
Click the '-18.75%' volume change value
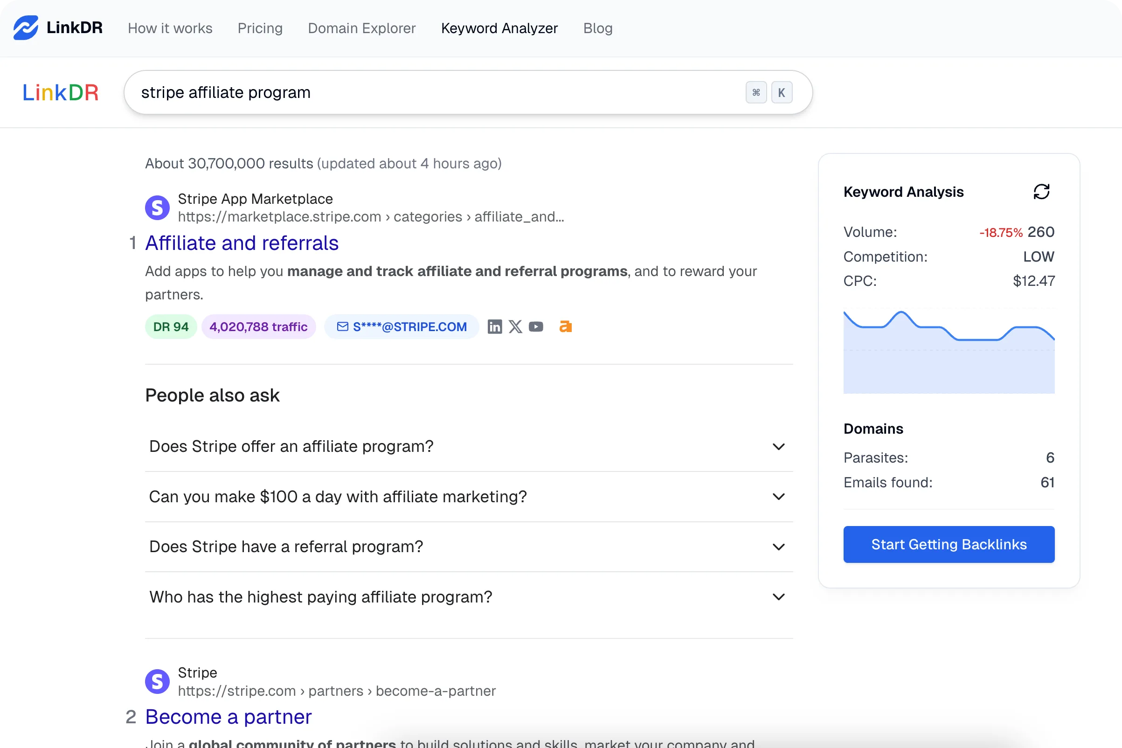[1001, 233]
